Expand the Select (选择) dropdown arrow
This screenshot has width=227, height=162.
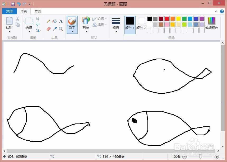[29, 32]
